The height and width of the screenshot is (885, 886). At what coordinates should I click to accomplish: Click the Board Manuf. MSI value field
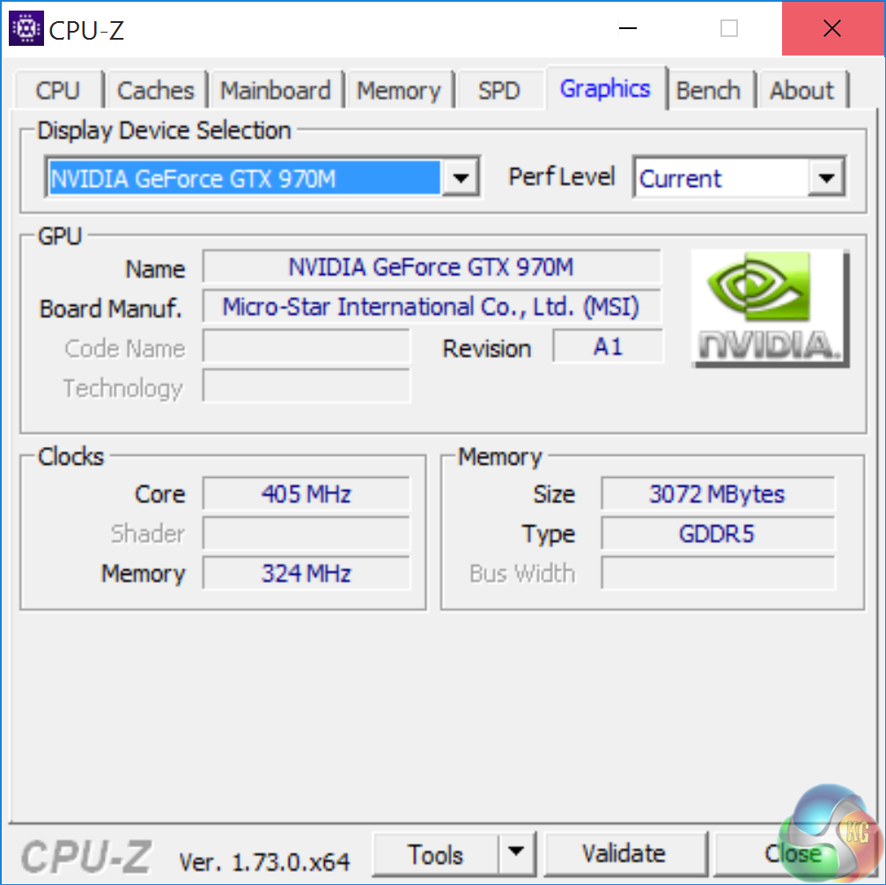(x=432, y=307)
